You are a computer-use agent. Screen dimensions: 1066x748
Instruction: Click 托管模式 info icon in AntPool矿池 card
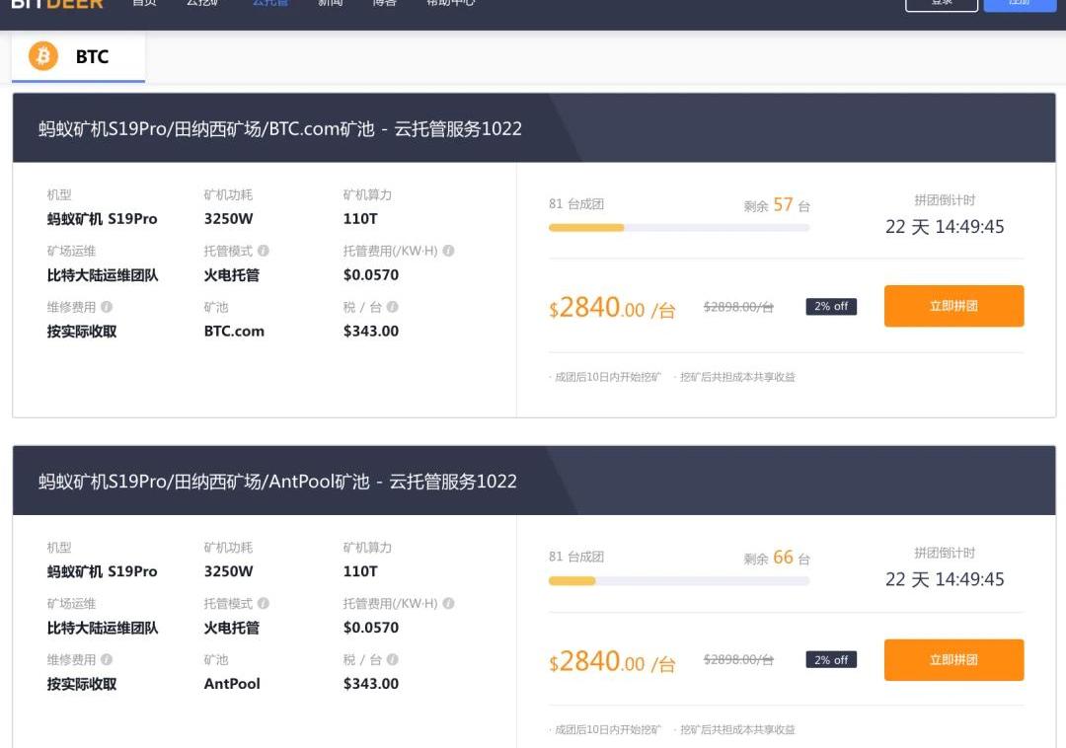coord(264,603)
